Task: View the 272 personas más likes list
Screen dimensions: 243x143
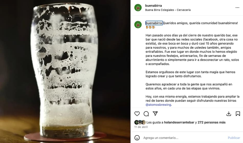Action: pyautogui.click(x=212, y=122)
